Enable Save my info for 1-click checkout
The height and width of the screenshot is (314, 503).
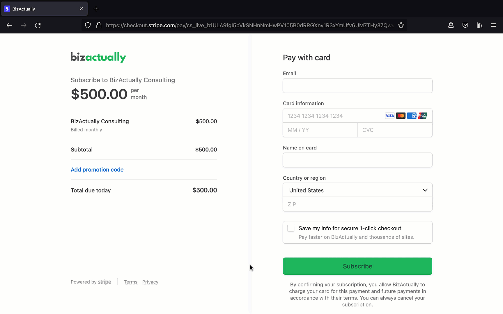pyautogui.click(x=291, y=228)
